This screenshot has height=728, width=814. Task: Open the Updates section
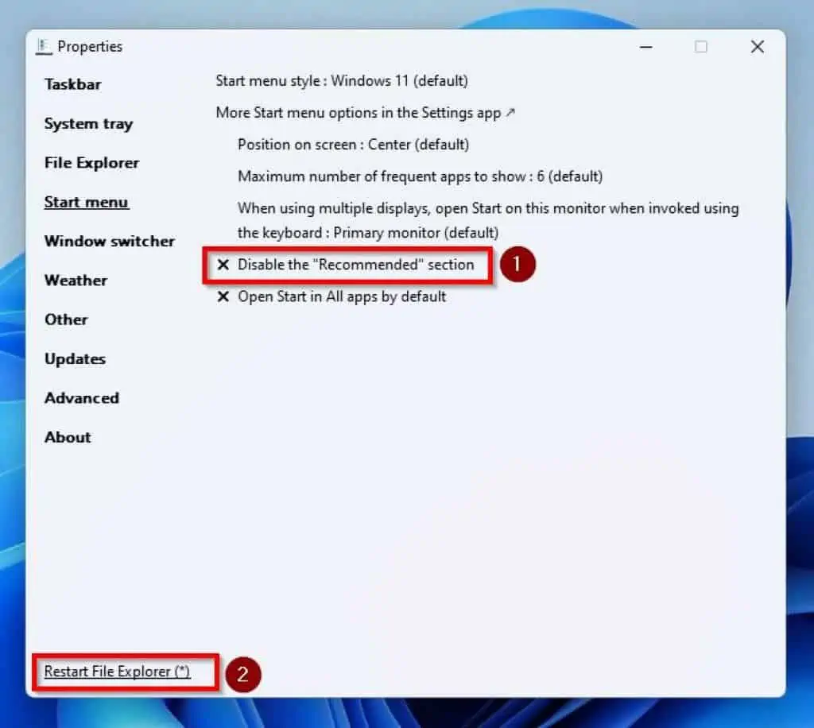click(x=75, y=358)
